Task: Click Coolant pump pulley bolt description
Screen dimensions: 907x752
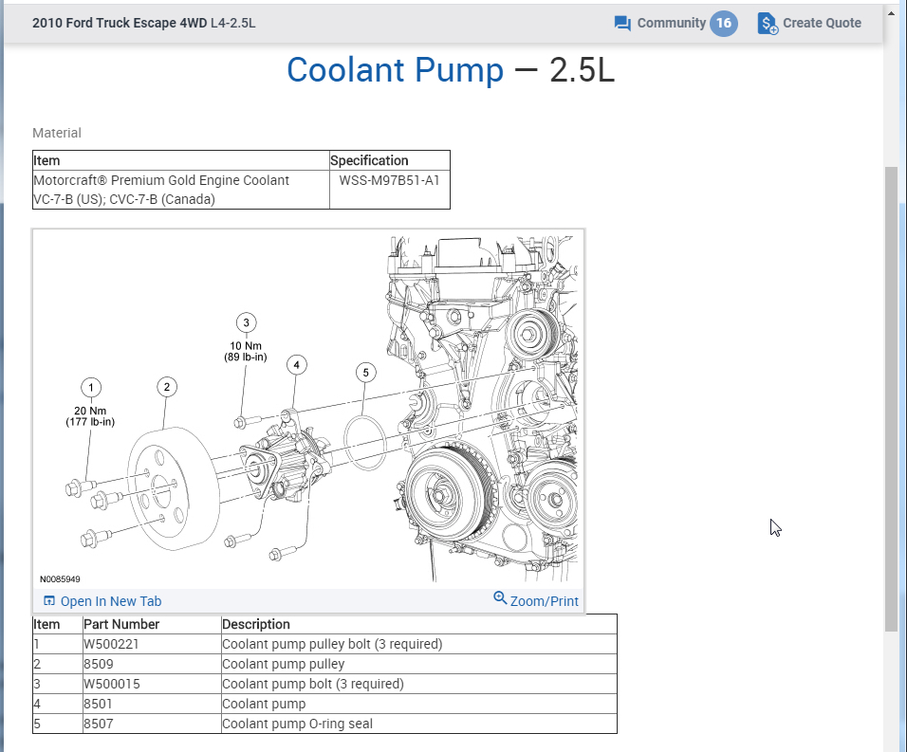Action: pos(332,644)
